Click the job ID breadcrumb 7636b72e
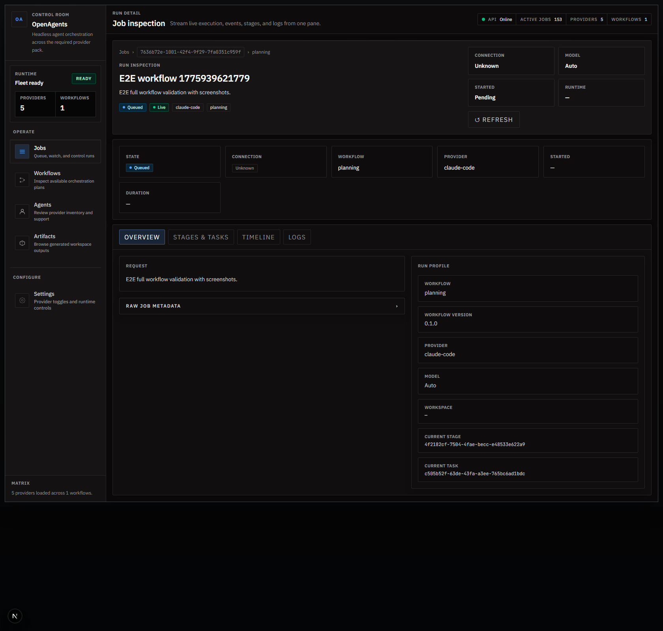 click(191, 52)
